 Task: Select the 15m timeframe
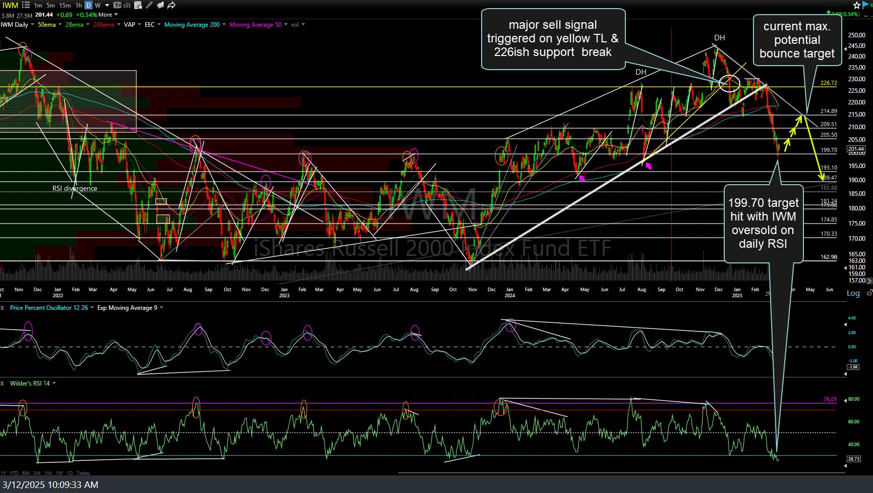point(65,5)
